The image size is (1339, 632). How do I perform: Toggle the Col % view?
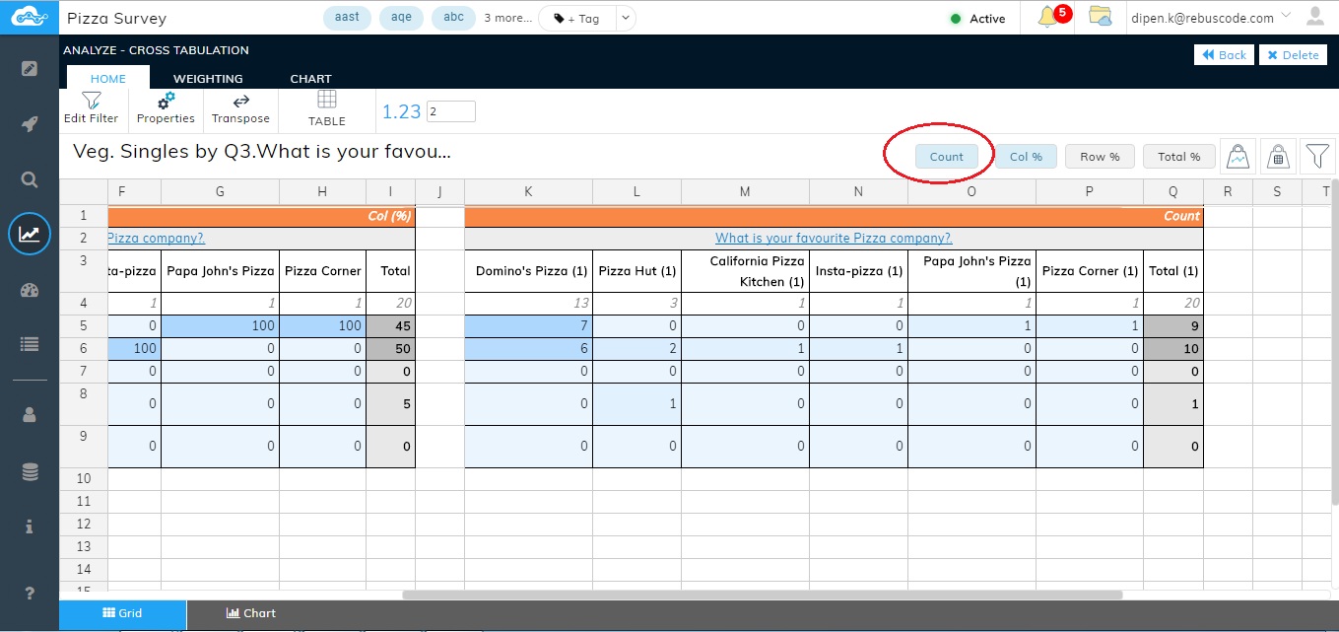(1026, 157)
